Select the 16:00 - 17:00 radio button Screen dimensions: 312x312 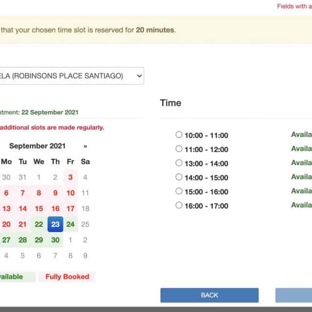179,206
